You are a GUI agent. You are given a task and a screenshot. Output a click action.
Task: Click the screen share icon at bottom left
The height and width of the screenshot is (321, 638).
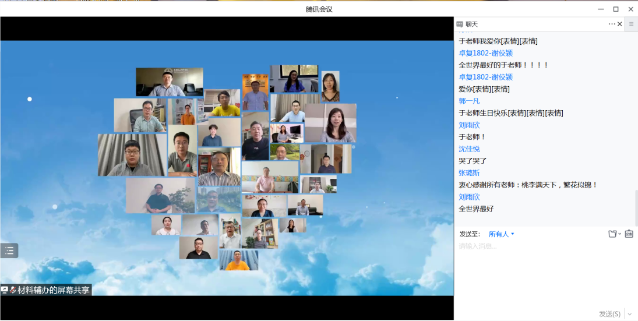tap(5, 290)
